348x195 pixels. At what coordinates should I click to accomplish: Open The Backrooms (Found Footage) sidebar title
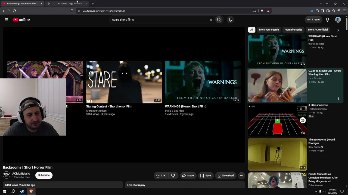coord(322,141)
